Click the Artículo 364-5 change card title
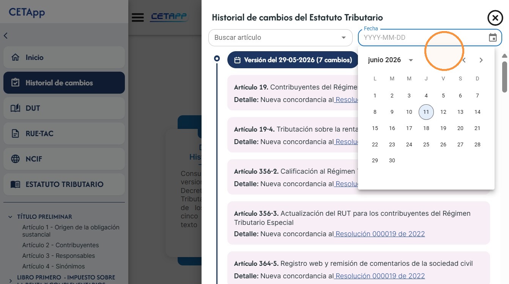The height and width of the screenshot is (284, 509). click(x=353, y=264)
